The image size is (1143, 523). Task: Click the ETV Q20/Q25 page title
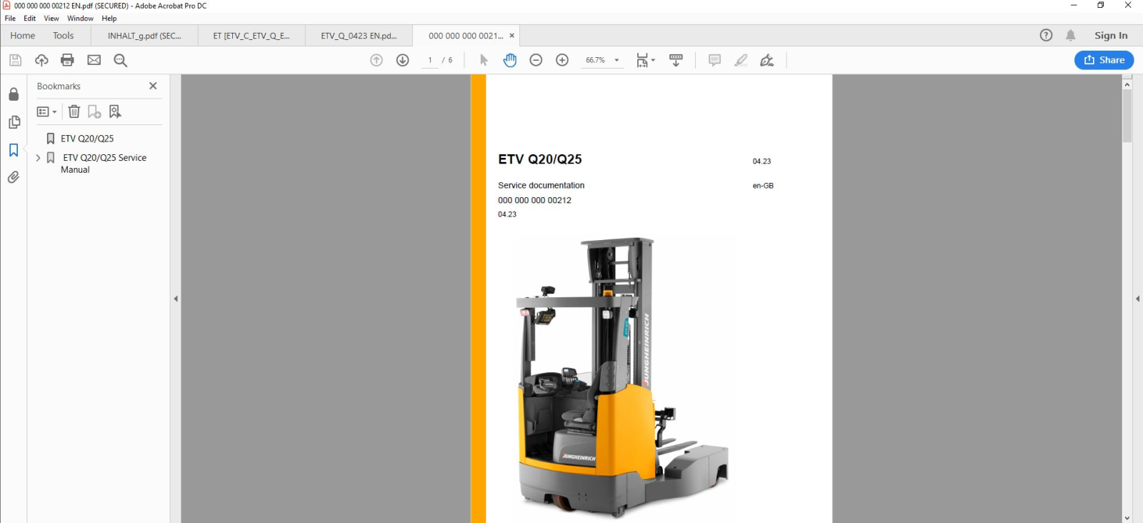[x=540, y=159]
